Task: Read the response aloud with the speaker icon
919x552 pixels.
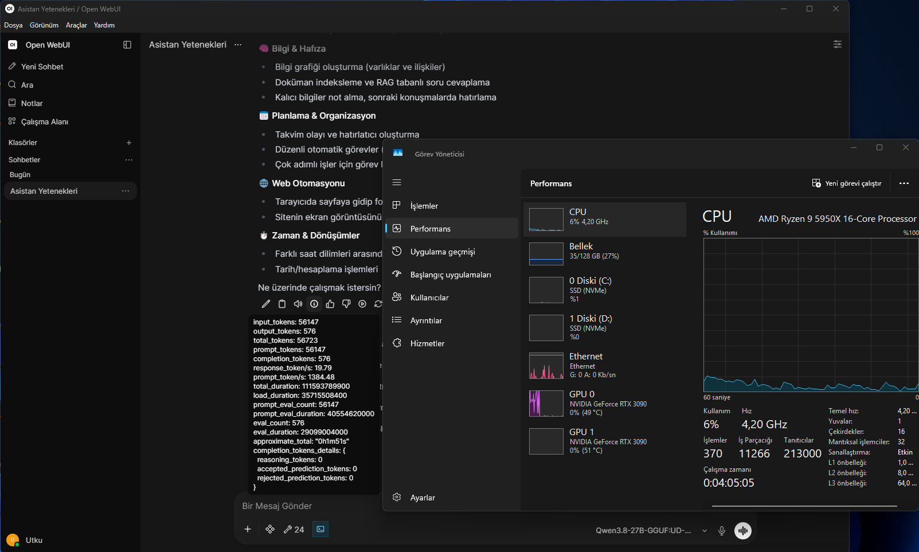Action: point(298,304)
